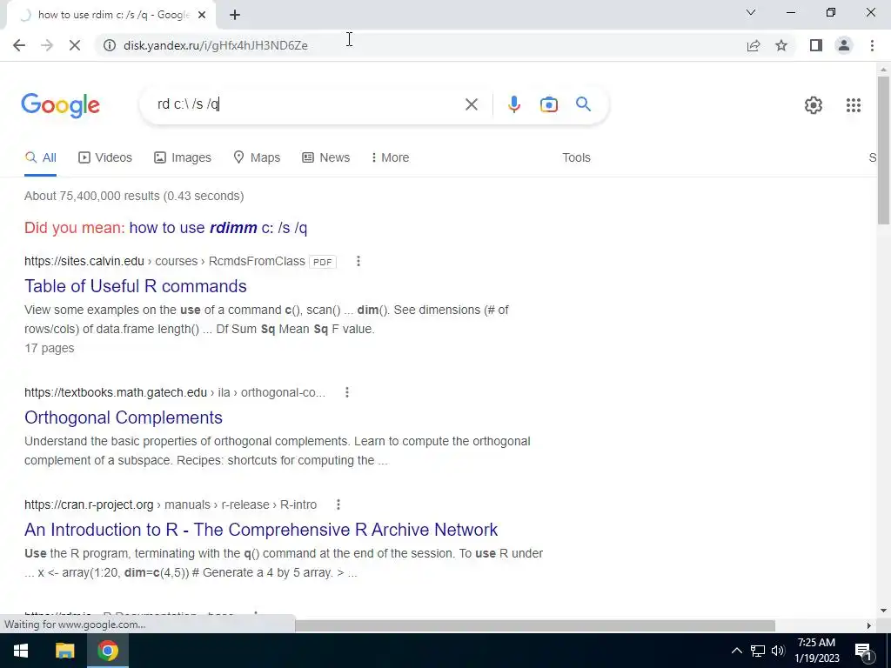
Task: Open the Windows Start menu
Action: tap(21, 651)
